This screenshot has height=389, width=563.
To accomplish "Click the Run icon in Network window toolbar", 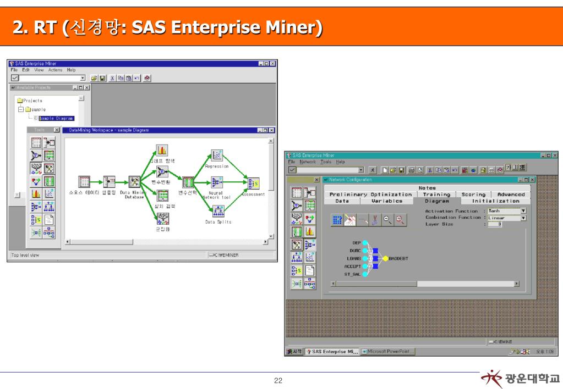I will [373, 170].
